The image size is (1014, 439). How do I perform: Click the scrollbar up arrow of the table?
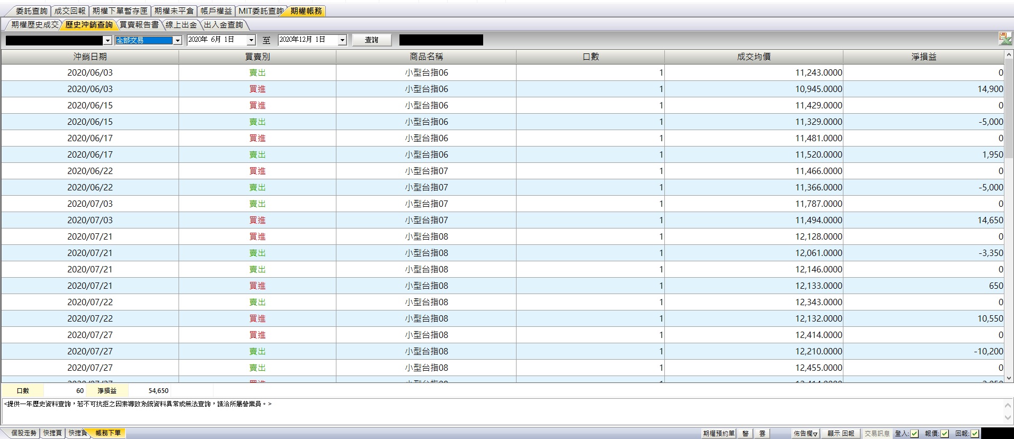pos(1009,55)
